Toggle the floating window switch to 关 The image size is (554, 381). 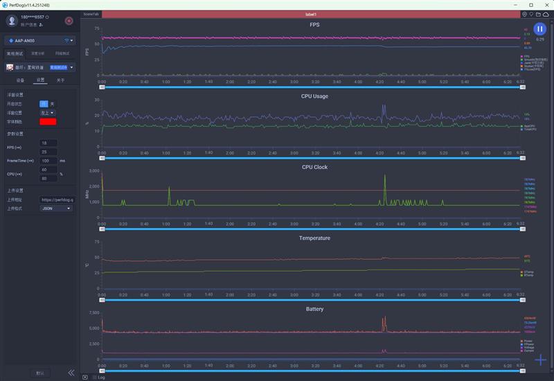52,103
